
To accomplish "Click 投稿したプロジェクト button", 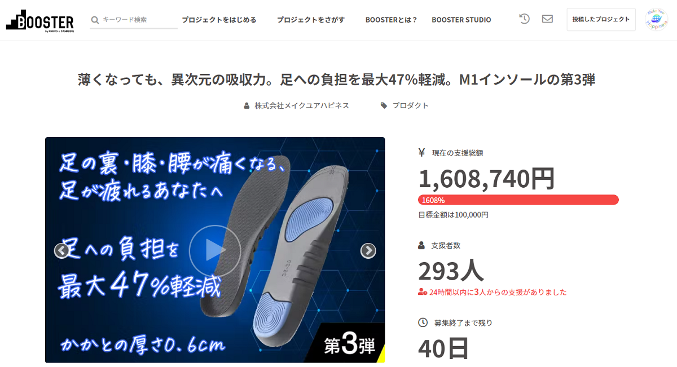I will (601, 20).
